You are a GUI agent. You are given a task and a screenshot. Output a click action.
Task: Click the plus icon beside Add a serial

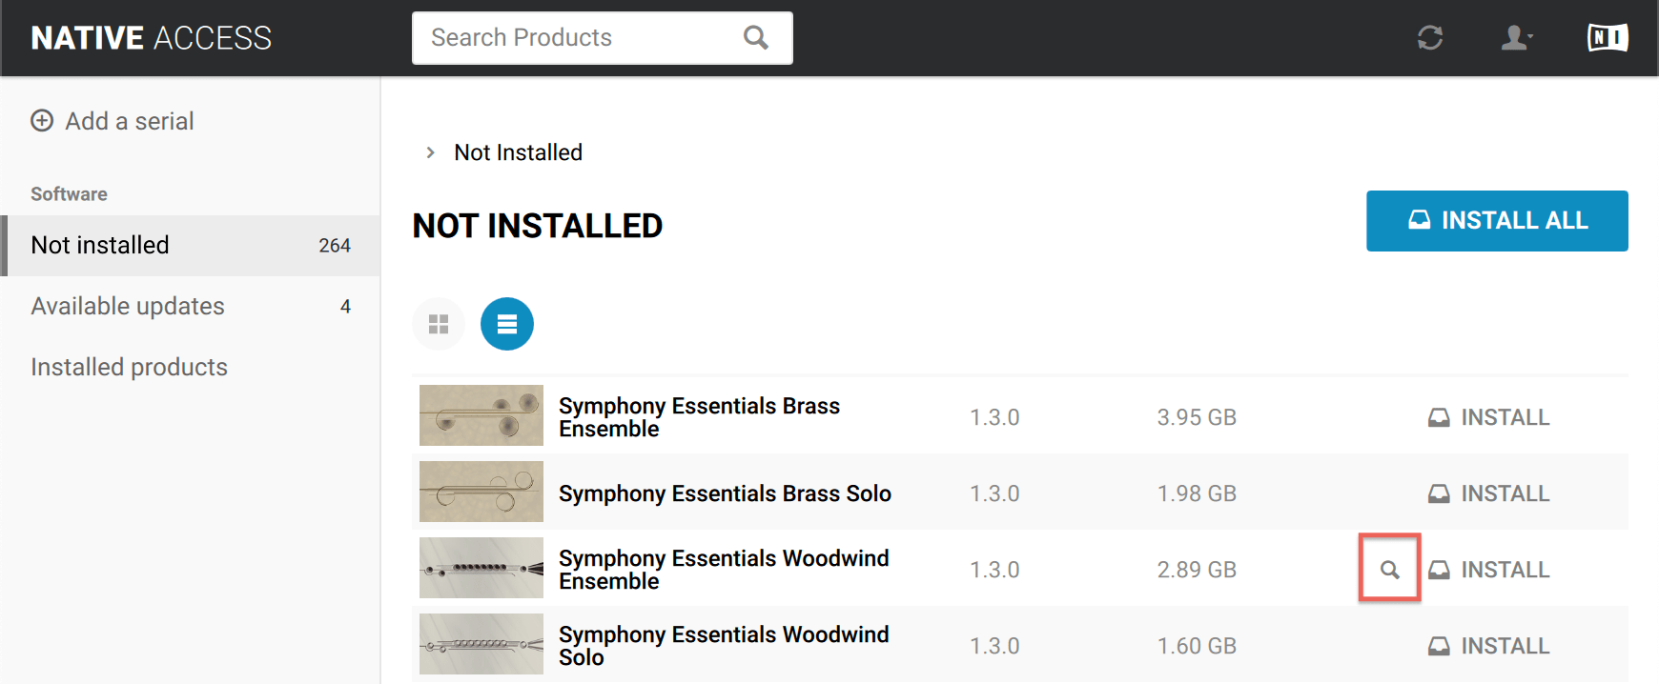[x=42, y=120]
